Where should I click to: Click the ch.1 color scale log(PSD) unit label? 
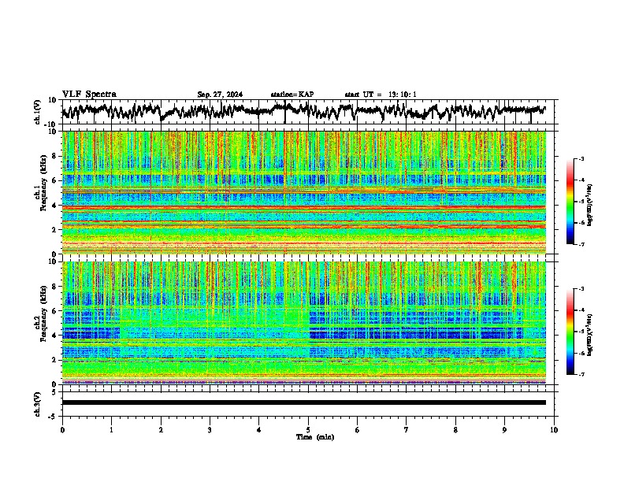pos(590,206)
